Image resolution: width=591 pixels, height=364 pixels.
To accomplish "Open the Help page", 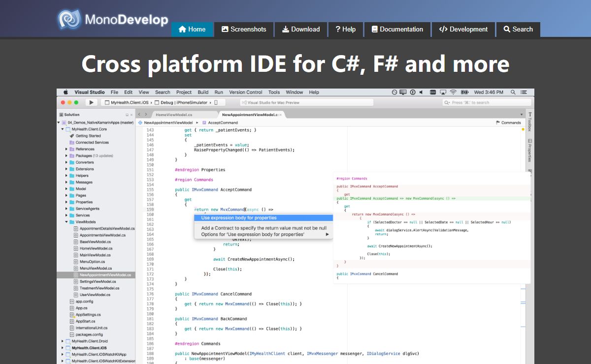I will tap(345, 29).
